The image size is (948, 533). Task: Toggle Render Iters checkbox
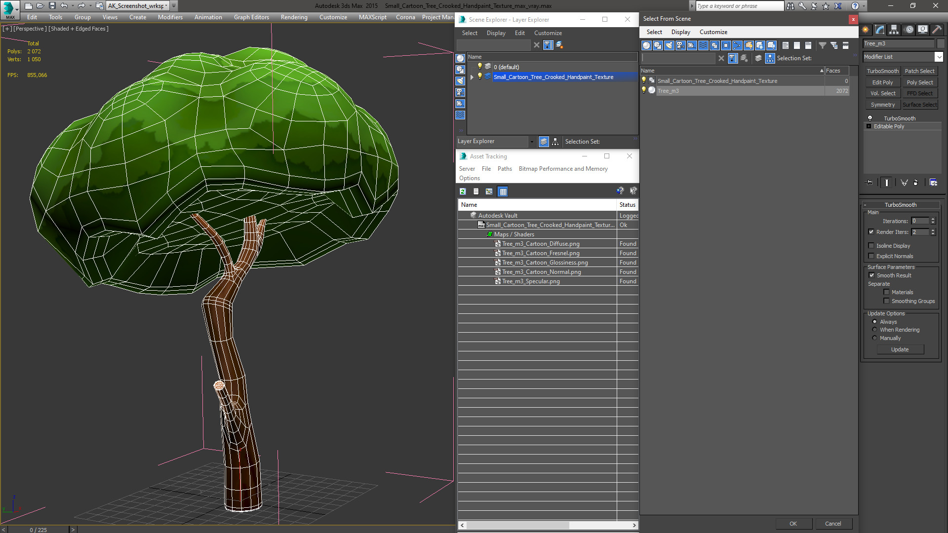point(871,232)
